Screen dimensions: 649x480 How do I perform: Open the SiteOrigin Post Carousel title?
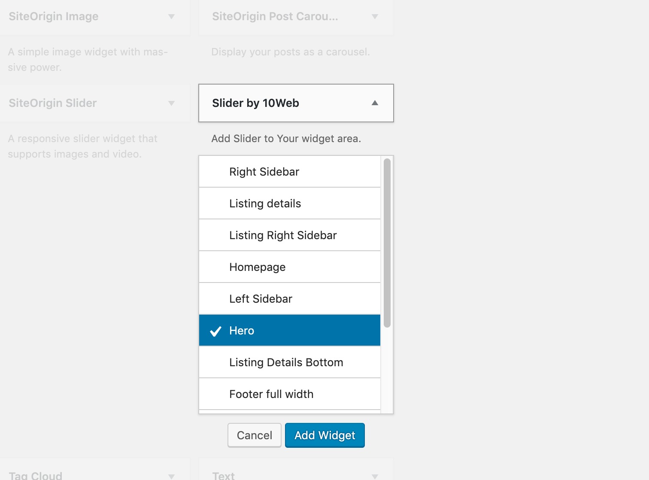click(275, 17)
